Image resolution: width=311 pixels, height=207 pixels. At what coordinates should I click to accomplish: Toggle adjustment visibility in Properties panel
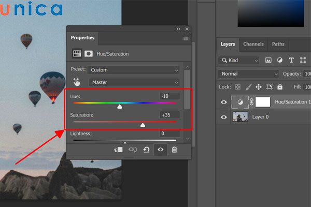161,150
